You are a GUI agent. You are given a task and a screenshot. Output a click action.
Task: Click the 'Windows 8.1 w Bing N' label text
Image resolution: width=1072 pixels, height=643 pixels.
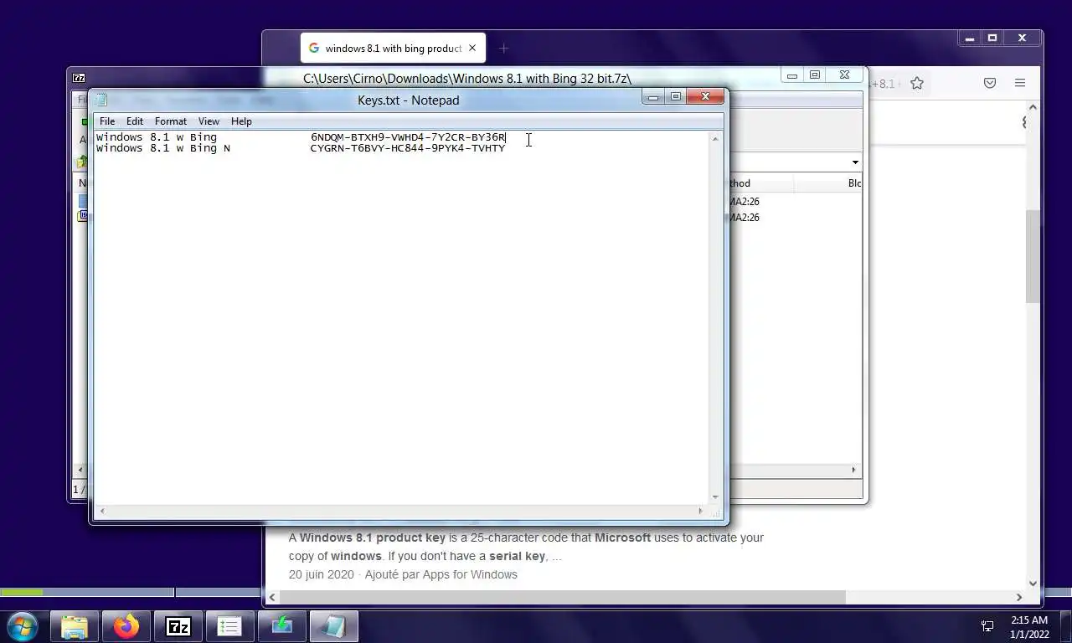pyautogui.click(x=163, y=148)
